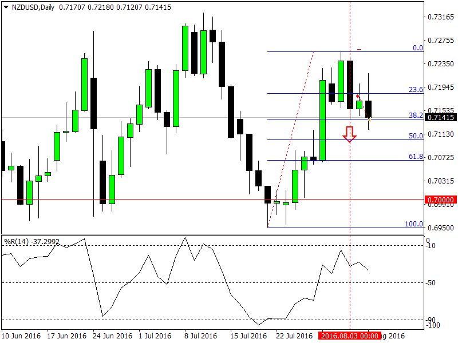The width and height of the screenshot is (458, 343).
Task: Click the 1 Jul 2016 date label
Action: [155, 336]
